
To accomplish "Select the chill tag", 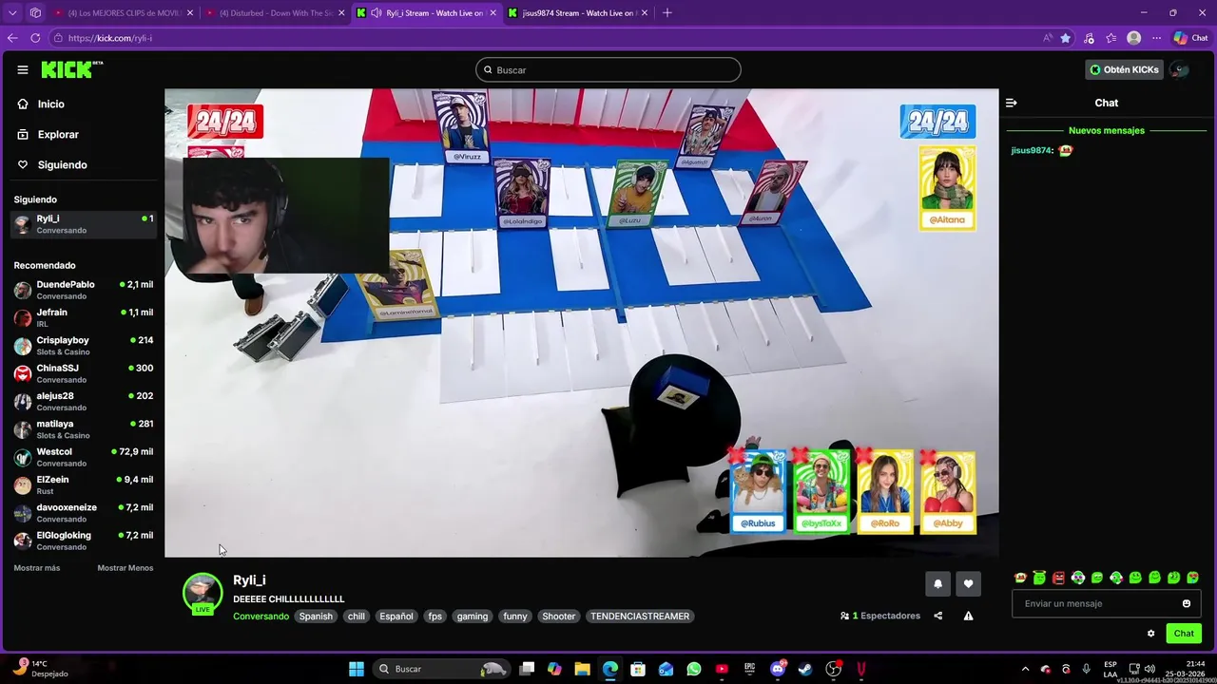I will tap(356, 617).
